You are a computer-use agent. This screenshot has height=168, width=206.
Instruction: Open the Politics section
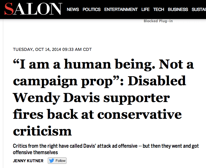91,10
